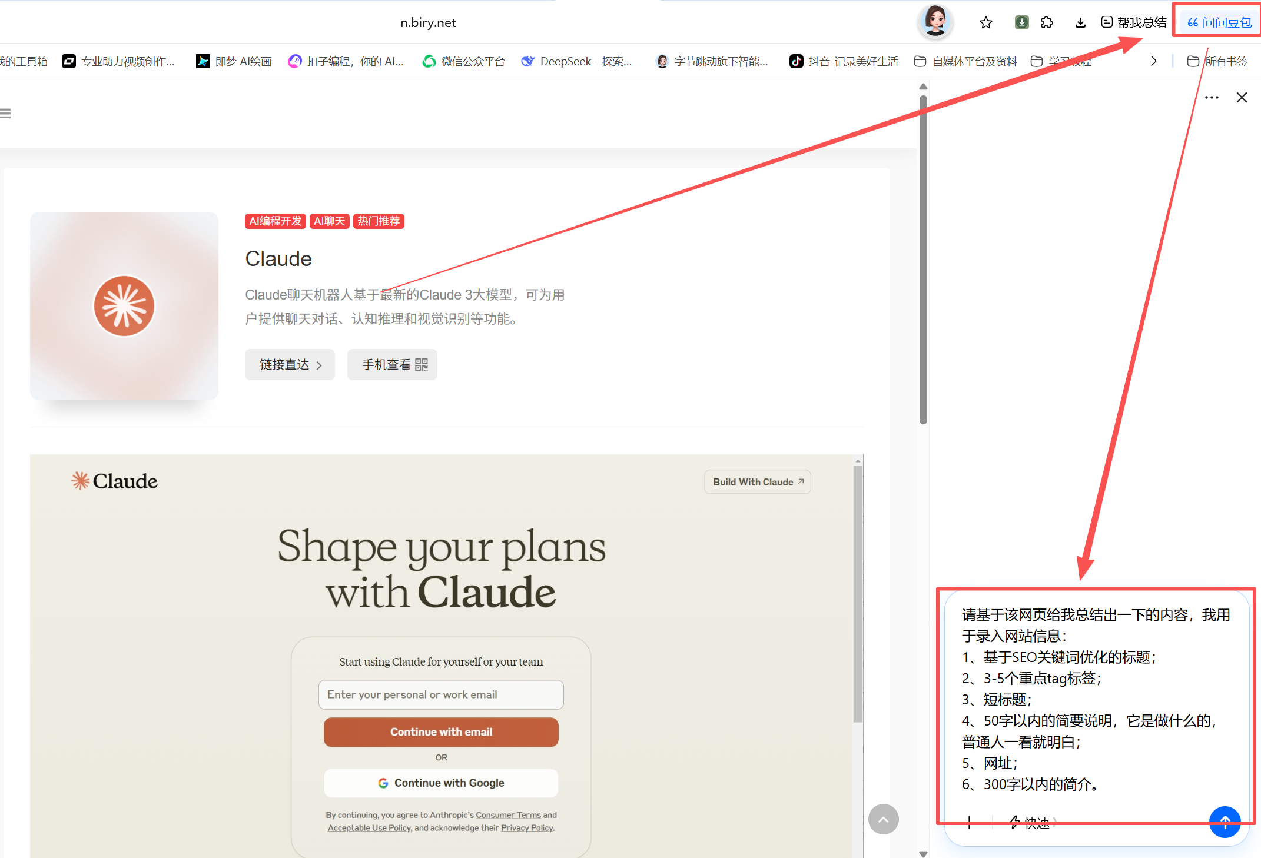The height and width of the screenshot is (858, 1261).
Task: Open the 微信公众平台 bookmark
Action: (464, 61)
